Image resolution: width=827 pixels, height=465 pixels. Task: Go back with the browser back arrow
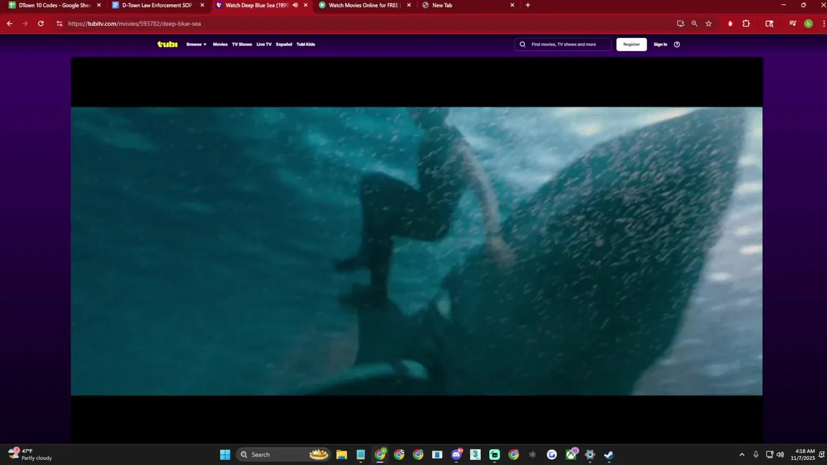coord(10,23)
